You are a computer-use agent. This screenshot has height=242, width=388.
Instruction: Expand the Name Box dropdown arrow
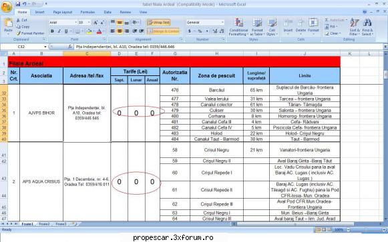tap(45, 47)
